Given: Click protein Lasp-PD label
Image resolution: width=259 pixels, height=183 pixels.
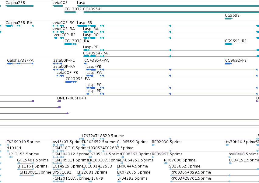Looking at the screenshot, I should pyautogui.click(x=94, y=91).
